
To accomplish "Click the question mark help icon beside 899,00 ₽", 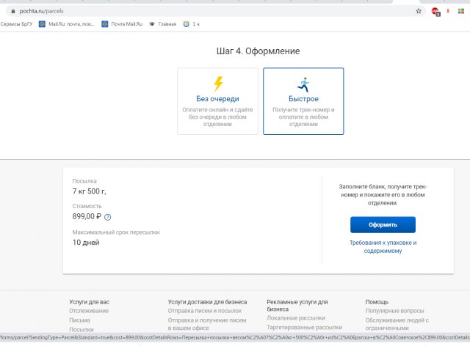I will coord(108,217).
